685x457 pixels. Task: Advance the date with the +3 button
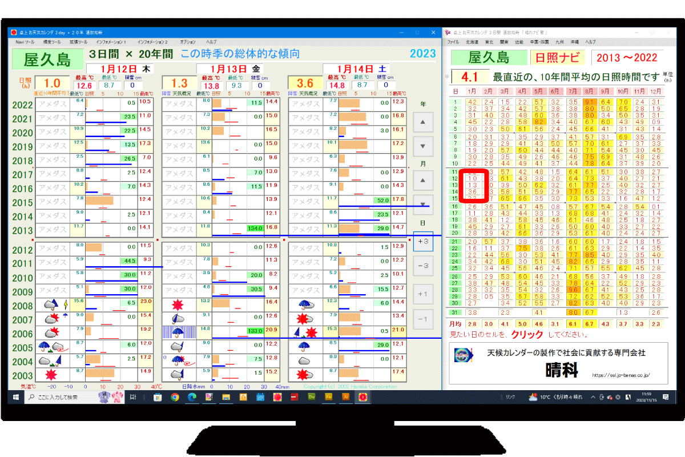(x=423, y=241)
